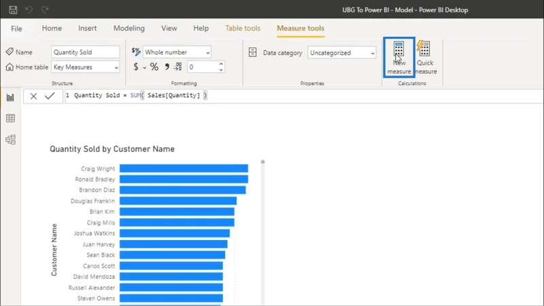
Task: Click the Quantity Sold name field
Action: pyautogui.click(x=86, y=52)
